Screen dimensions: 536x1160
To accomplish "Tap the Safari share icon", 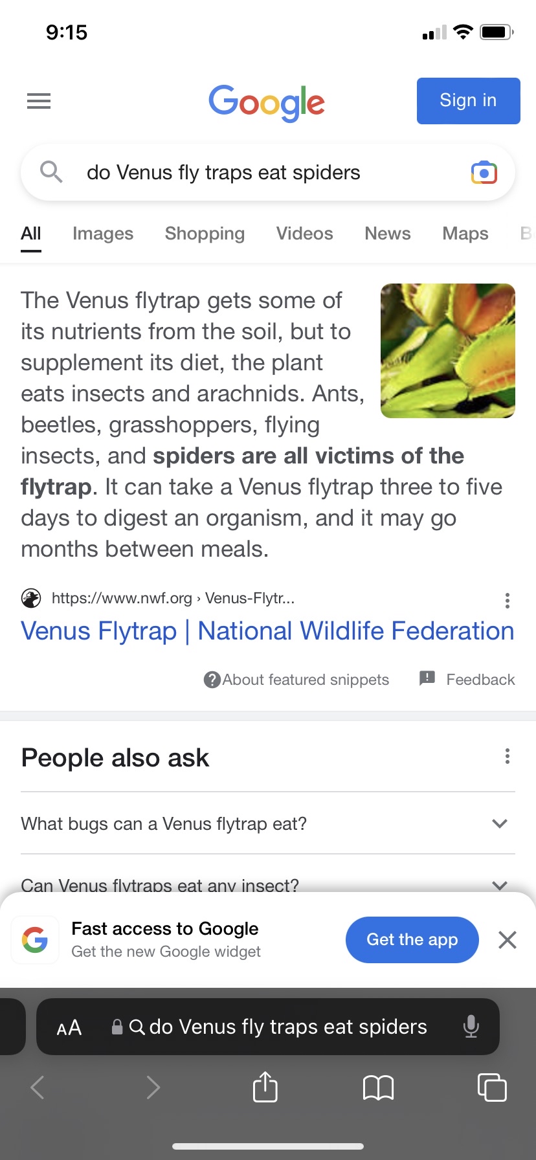I will pos(265,1087).
